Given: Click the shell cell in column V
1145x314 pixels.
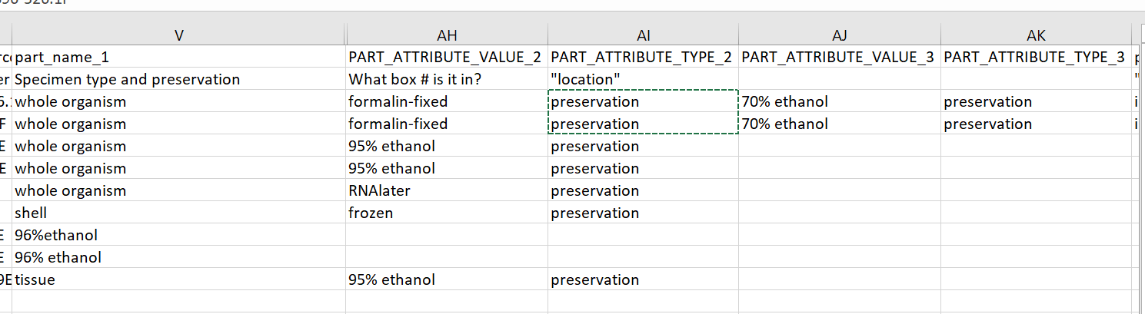Looking at the screenshot, I should click(179, 213).
